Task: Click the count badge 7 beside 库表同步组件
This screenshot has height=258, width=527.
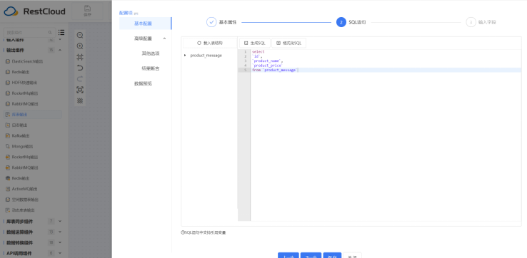Action: point(51,221)
